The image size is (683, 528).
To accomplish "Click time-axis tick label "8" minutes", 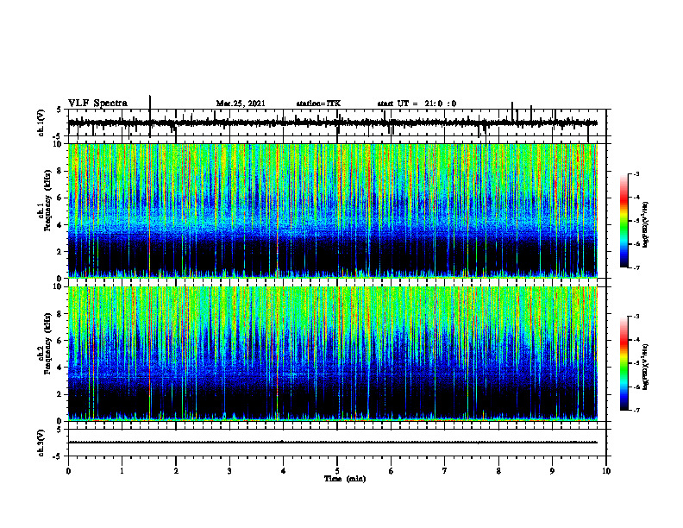I will tap(498, 471).
